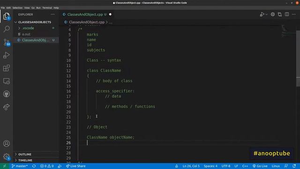Click the flame icon in status bar

176,166
